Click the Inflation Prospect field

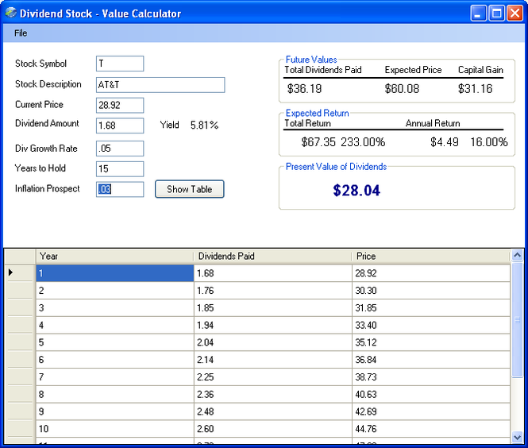120,189
